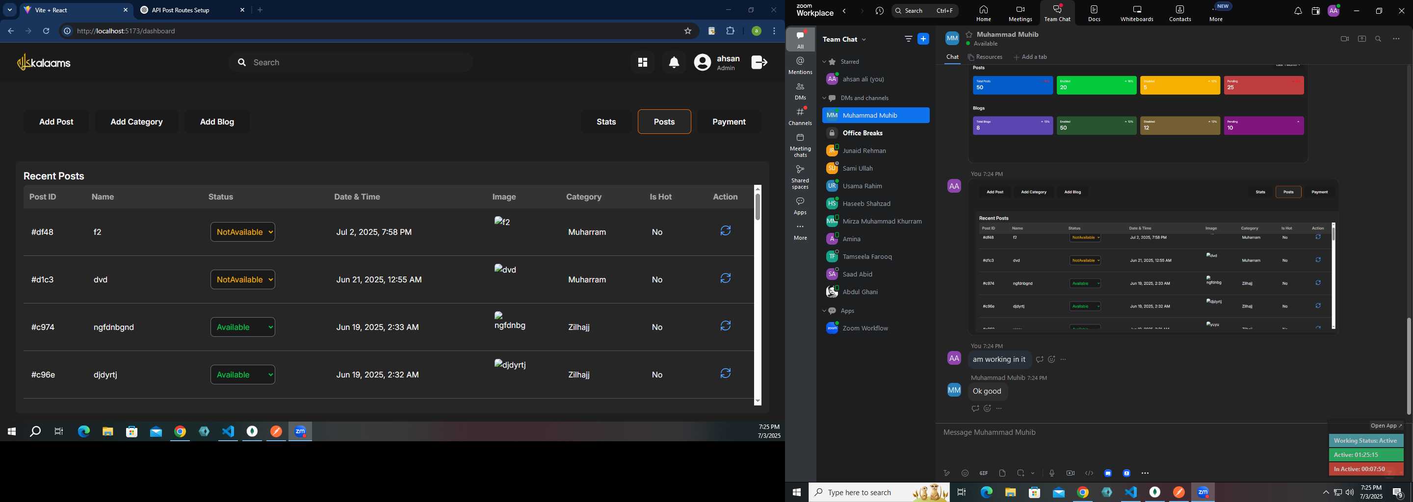Click Message Muhammad Muhib input box
The height and width of the screenshot is (502, 1413).
(x=1130, y=432)
